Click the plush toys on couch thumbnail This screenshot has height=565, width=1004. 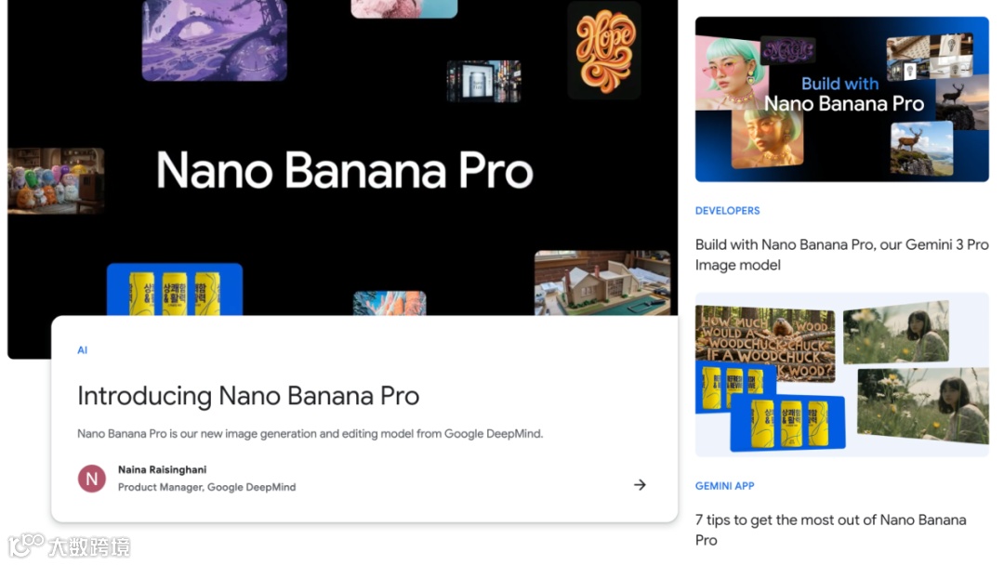coord(56,181)
